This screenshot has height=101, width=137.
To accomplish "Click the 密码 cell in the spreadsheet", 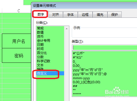I will (x=16, y=55).
